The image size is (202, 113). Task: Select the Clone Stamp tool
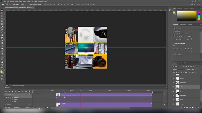(2, 35)
